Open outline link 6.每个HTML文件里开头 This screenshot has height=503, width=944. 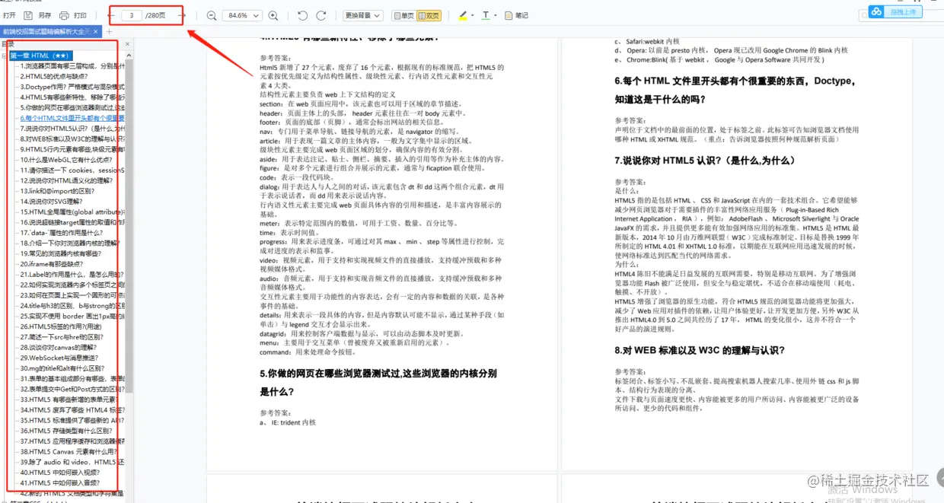[x=72, y=118]
